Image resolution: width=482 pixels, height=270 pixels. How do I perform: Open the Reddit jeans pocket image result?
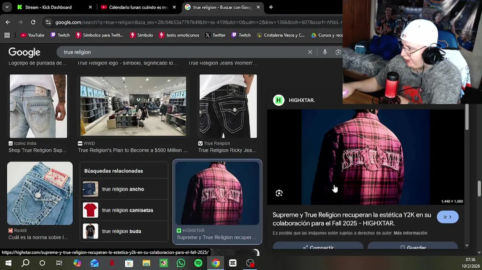(x=40, y=193)
